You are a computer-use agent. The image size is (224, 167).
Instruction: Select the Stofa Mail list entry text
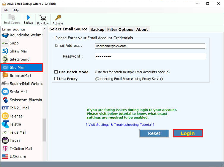tap(18, 92)
